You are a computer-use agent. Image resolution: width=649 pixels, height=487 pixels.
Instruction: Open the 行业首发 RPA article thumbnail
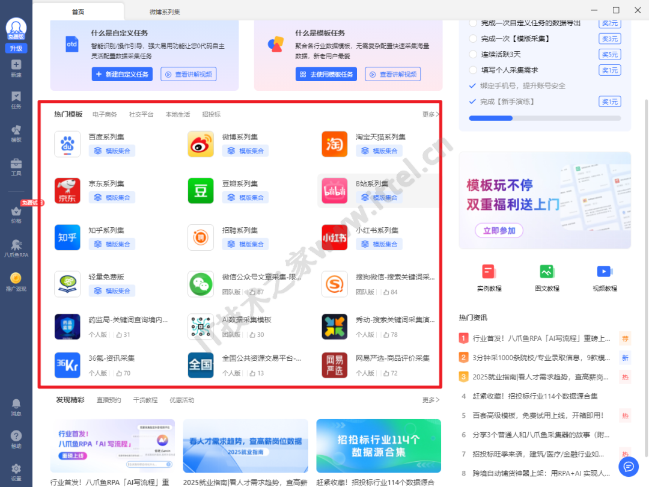[x=112, y=446]
